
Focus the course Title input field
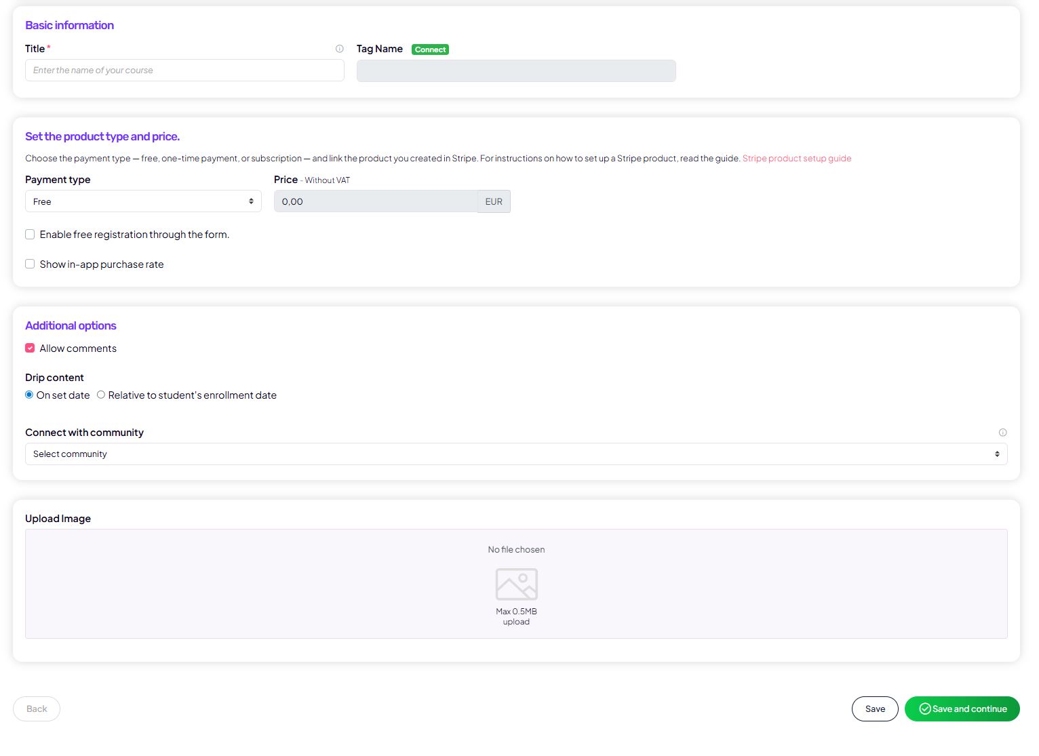pos(184,71)
